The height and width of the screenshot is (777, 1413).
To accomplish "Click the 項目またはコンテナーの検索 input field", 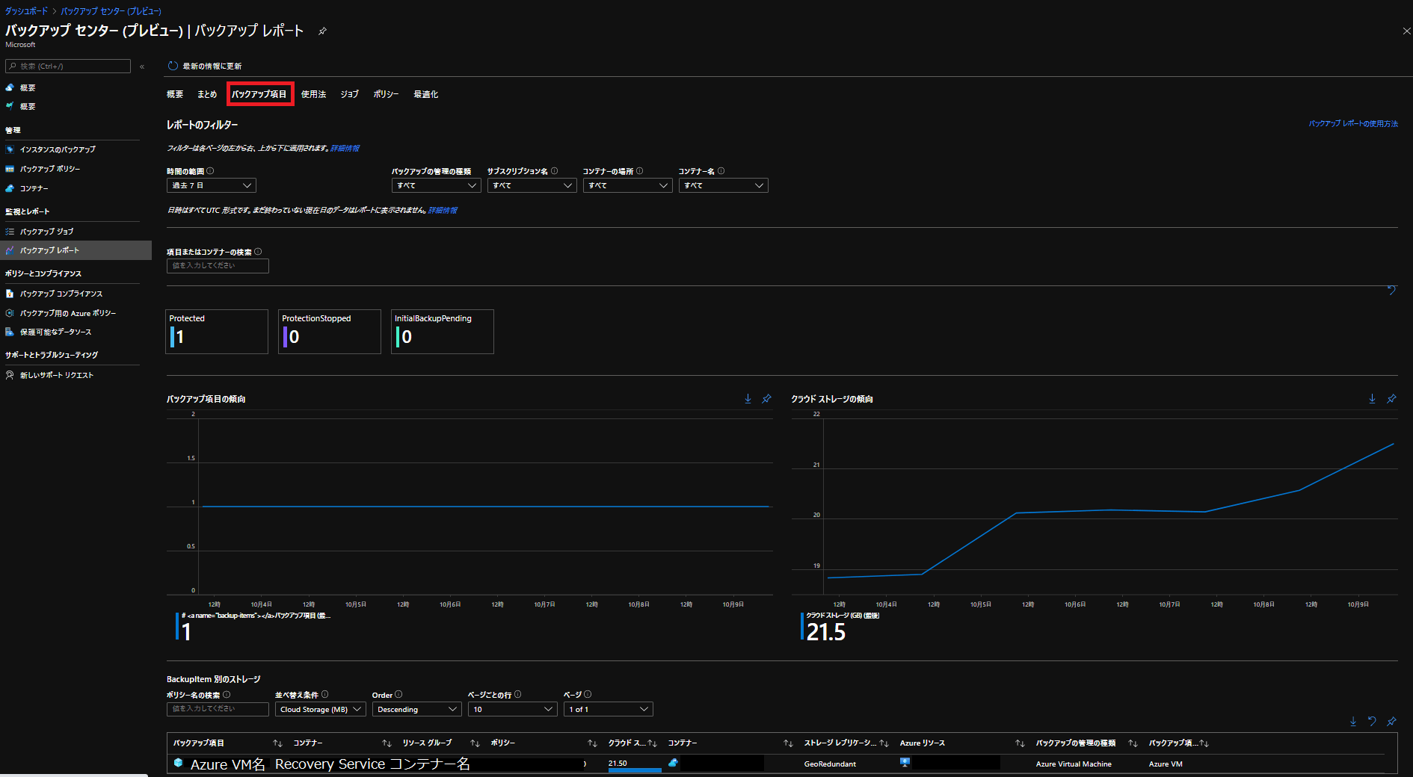I will coord(218,266).
